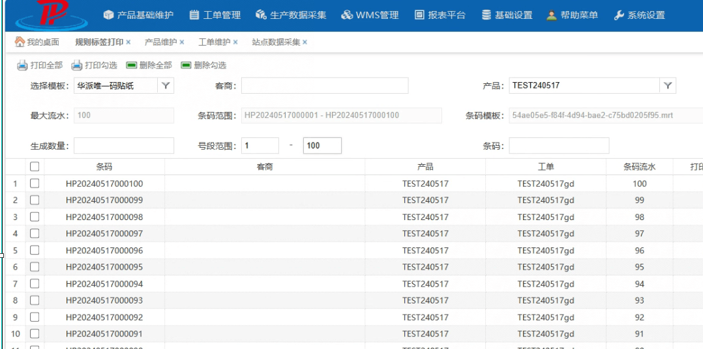This screenshot has width=703, height=349.
Task: Click the 生成数量 input field
Action: click(x=124, y=146)
